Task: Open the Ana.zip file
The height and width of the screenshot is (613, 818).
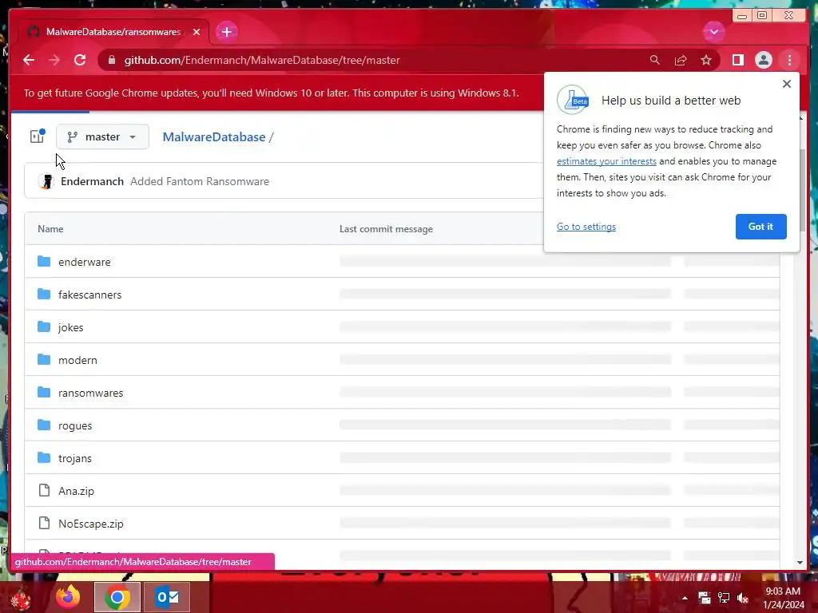Action: (76, 491)
